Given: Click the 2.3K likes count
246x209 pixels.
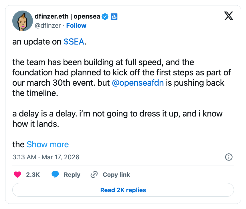Looking at the screenshot, I should 33,175.
